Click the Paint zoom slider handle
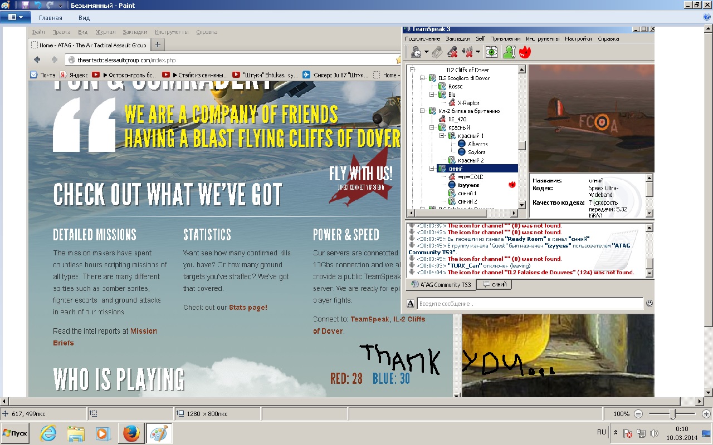The width and height of the screenshot is (713, 445). tap(672, 414)
